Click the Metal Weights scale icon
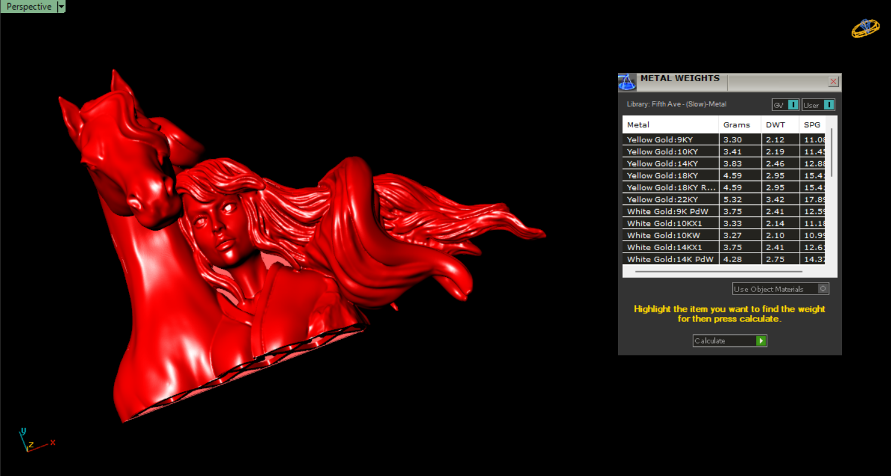The image size is (891, 476). coord(626,82)
